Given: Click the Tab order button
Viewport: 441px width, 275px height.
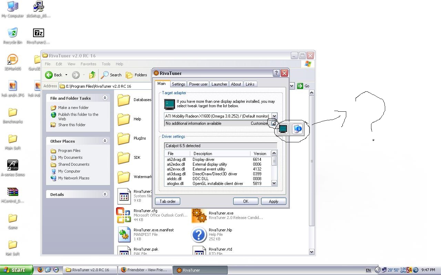Looking at the screenshot, I should [168, 201].
